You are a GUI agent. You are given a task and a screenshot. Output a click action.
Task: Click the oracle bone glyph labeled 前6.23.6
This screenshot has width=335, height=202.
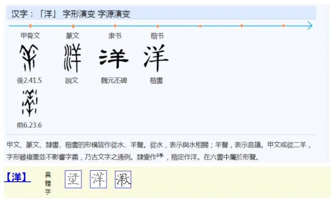point(30,103)
